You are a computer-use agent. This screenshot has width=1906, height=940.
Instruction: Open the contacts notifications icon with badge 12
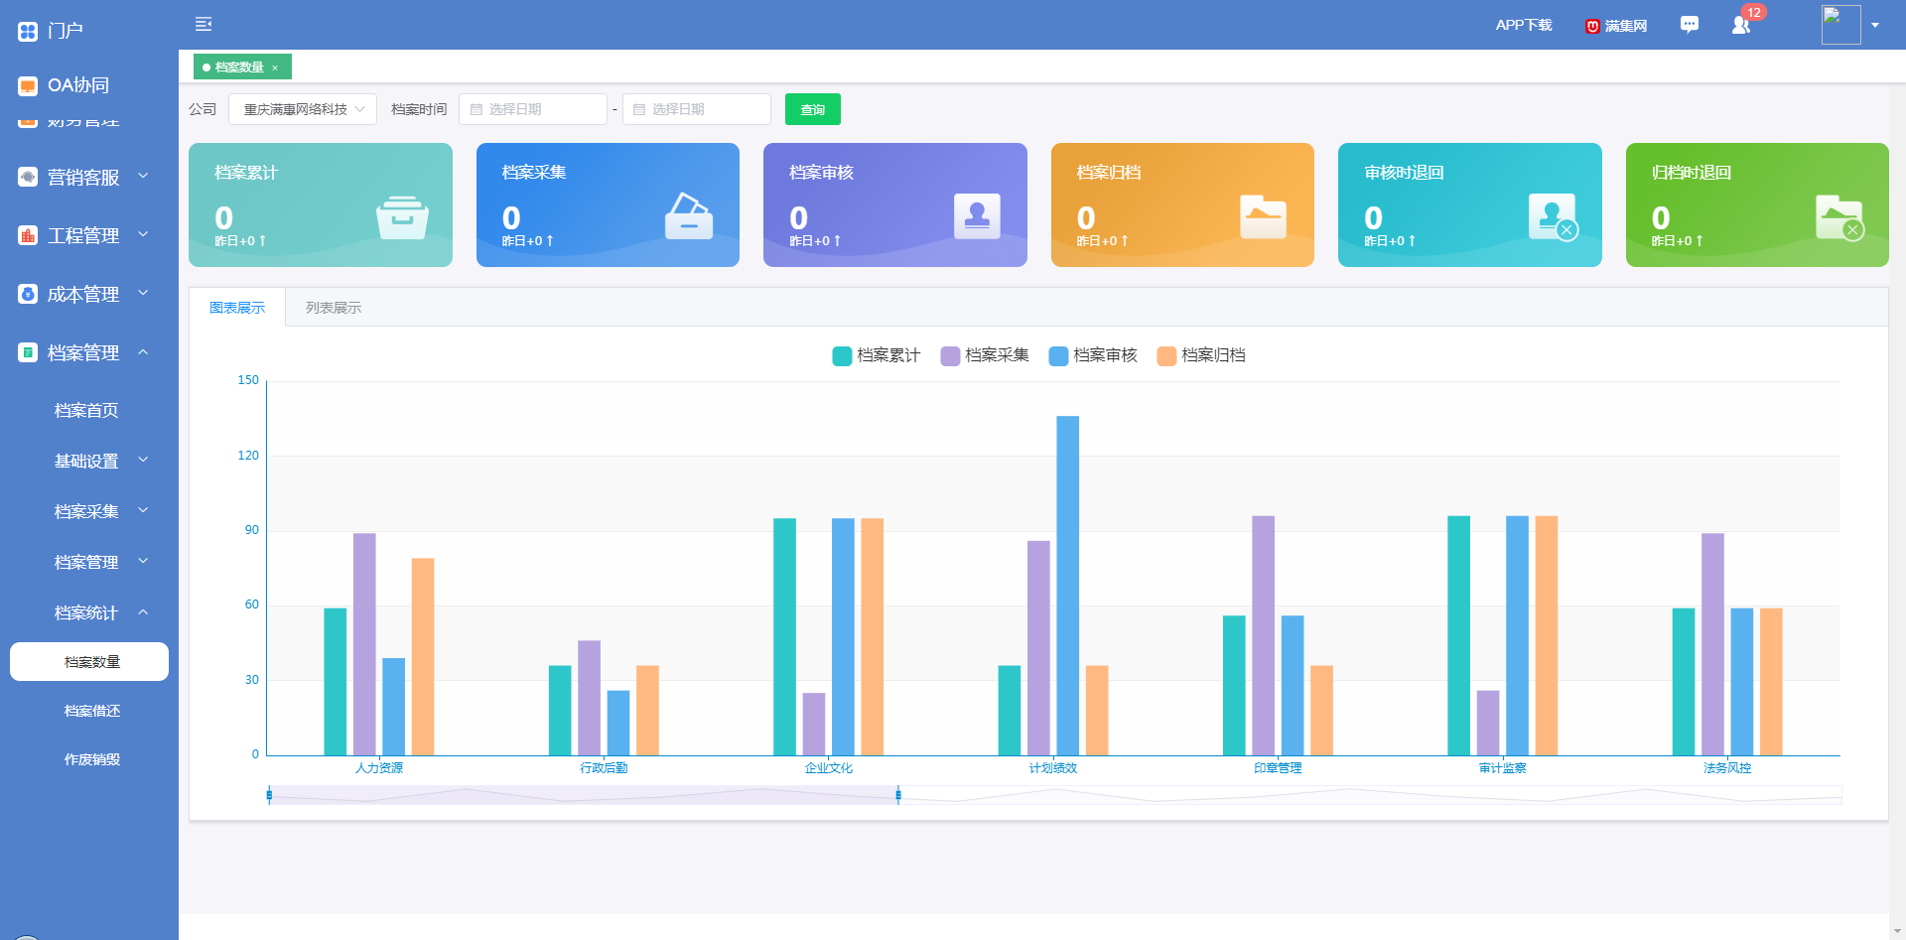(x=1741, y=25)
